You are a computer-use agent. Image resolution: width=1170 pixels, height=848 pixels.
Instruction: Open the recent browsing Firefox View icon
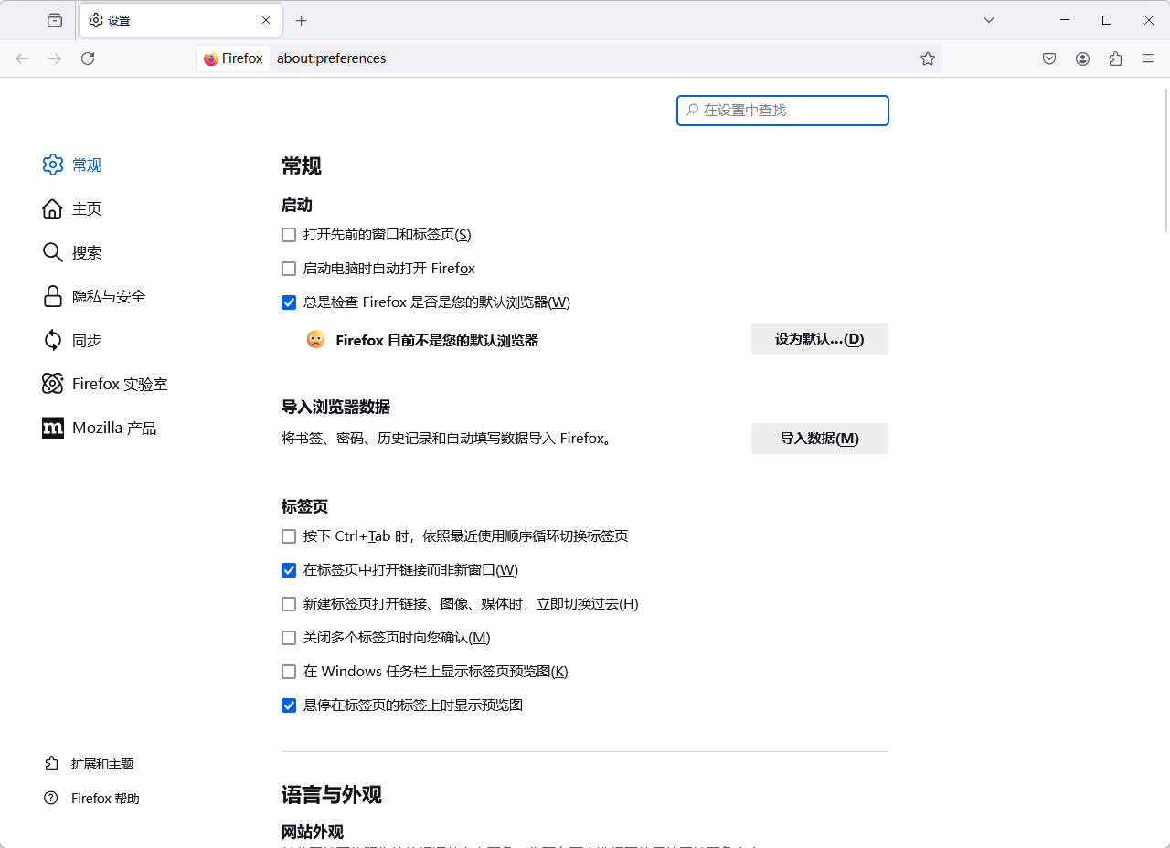click(55, 20)
